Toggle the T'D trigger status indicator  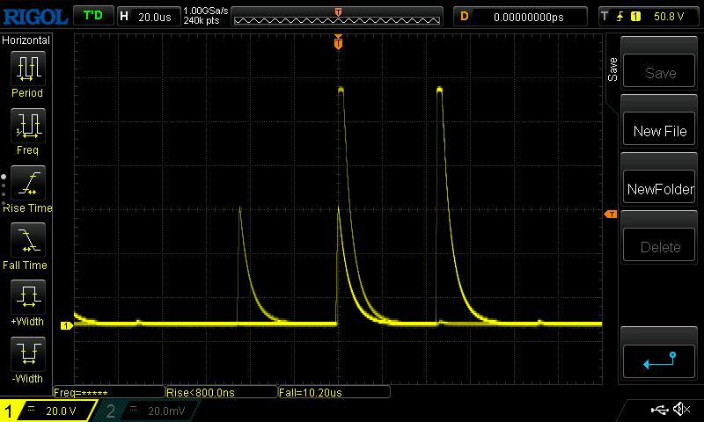92,16
